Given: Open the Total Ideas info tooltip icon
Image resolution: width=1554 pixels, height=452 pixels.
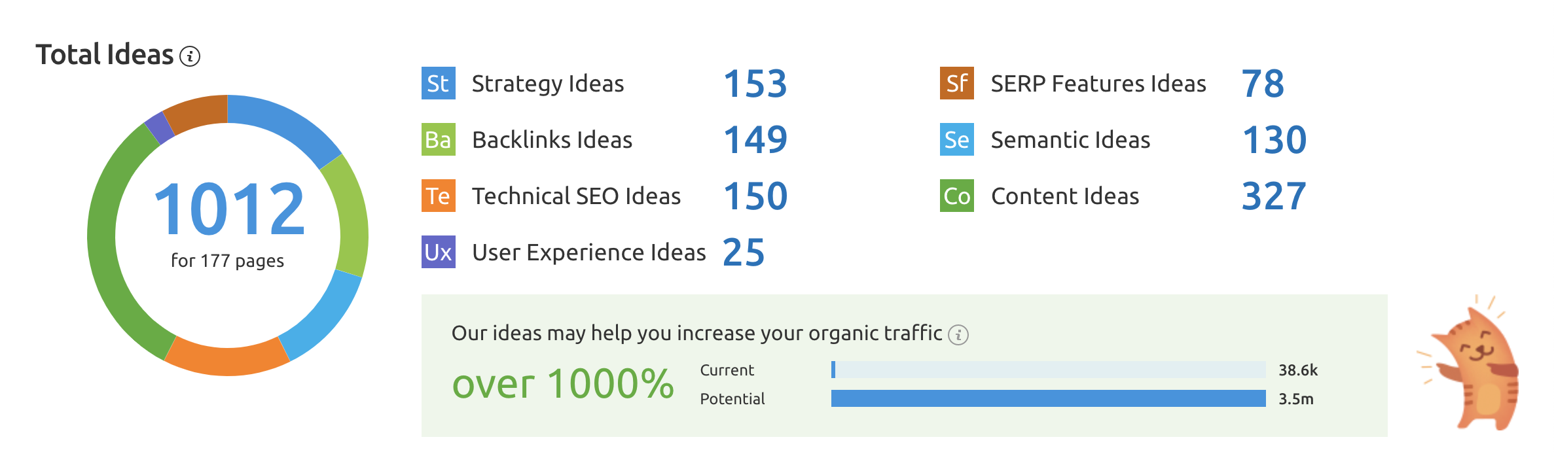Looking at the screenshot, I should click(190, 56).
